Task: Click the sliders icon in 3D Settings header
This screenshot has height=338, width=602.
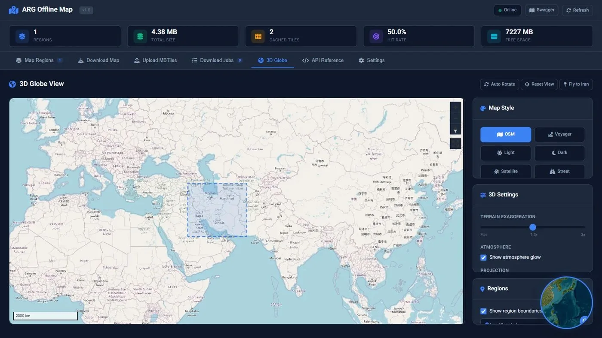Action: 483,195
